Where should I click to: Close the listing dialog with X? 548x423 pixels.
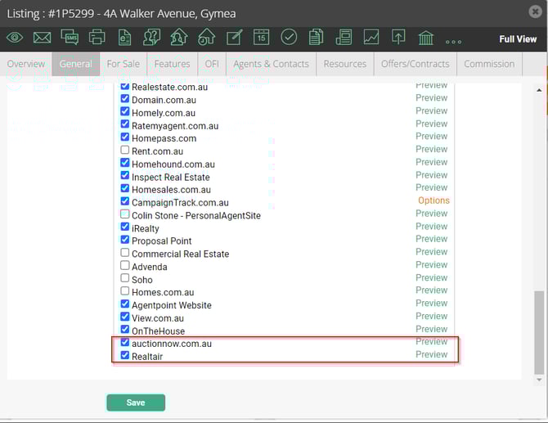535,12
